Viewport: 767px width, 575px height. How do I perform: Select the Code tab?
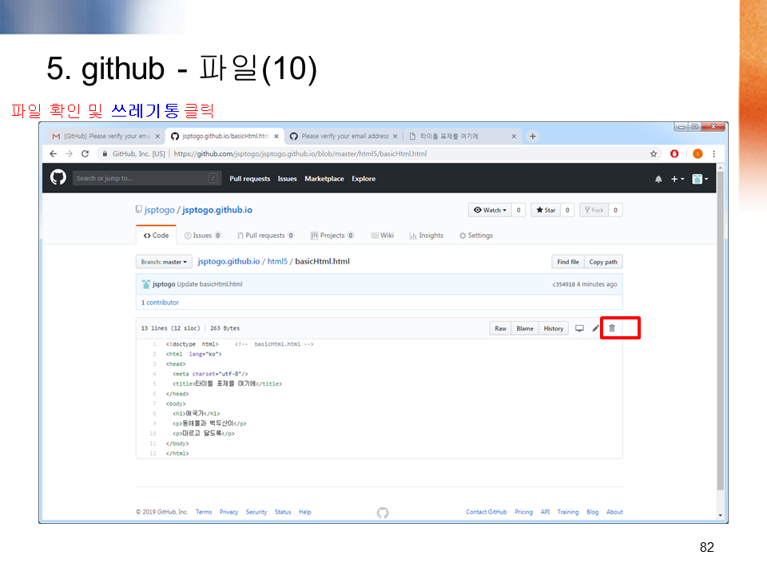156,235
